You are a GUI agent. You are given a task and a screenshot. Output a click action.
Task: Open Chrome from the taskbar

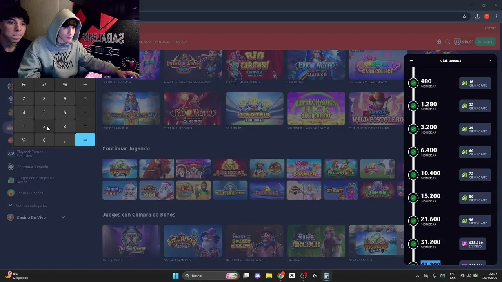(x=280, y=276)
